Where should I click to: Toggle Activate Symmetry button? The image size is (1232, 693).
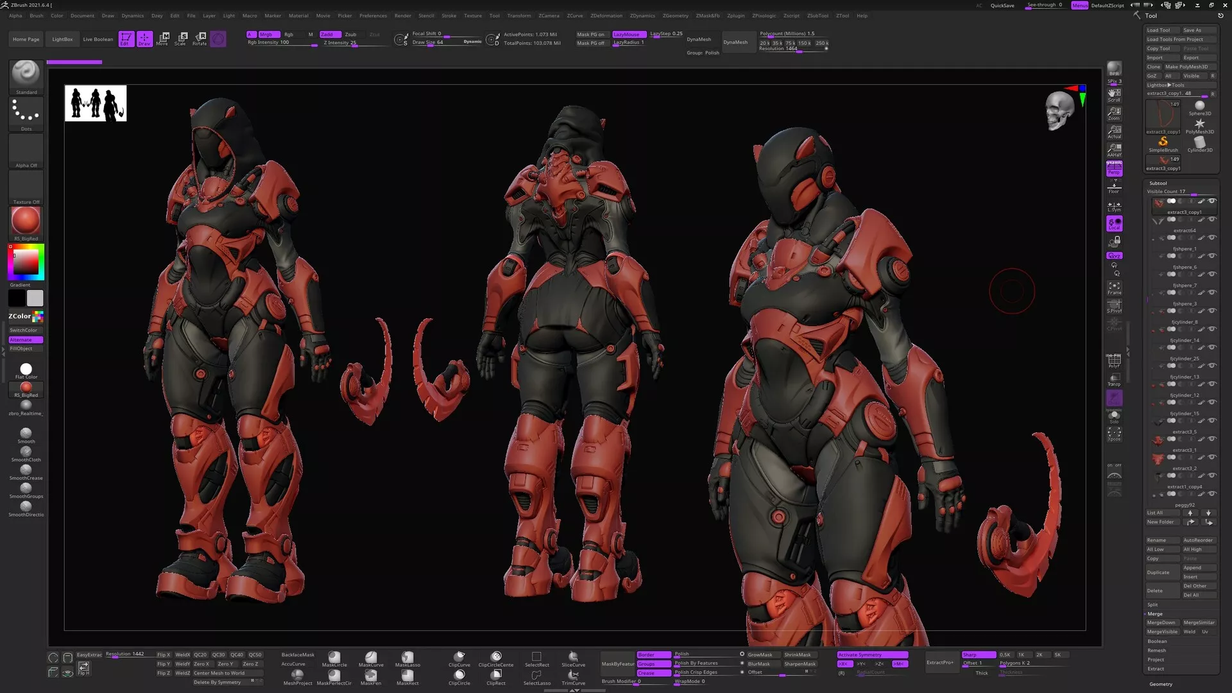(871, 654)
